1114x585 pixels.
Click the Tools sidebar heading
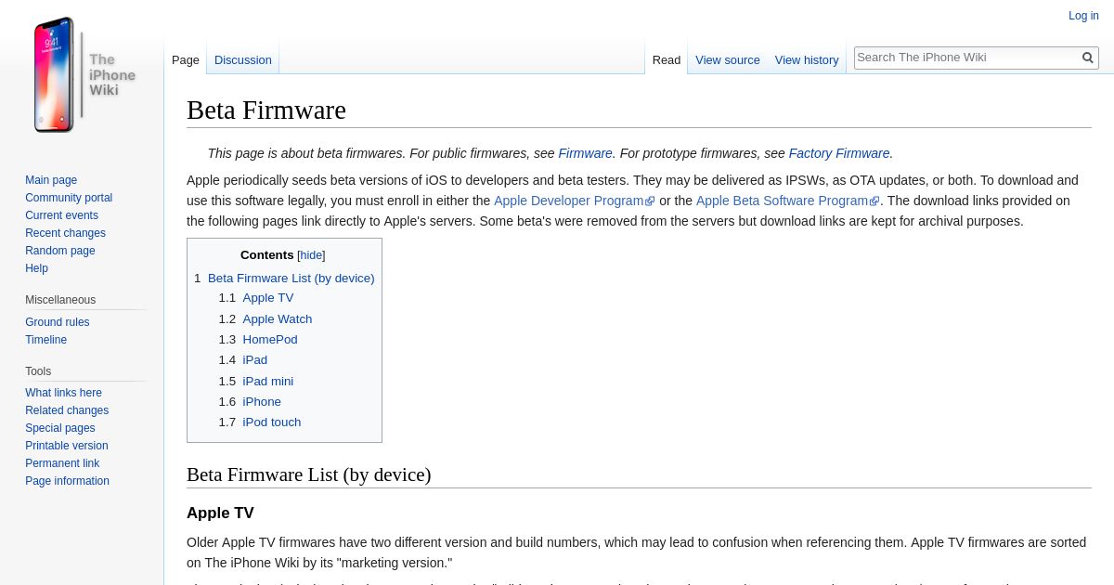click(x=38, y=371)
